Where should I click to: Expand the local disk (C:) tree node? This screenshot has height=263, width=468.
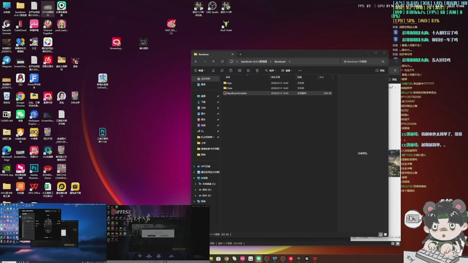pos(196,184)
